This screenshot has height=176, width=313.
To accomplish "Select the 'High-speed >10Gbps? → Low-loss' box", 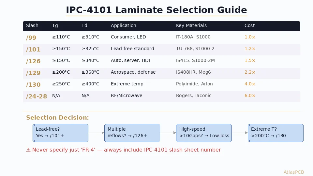I will (x=204, y=133).
